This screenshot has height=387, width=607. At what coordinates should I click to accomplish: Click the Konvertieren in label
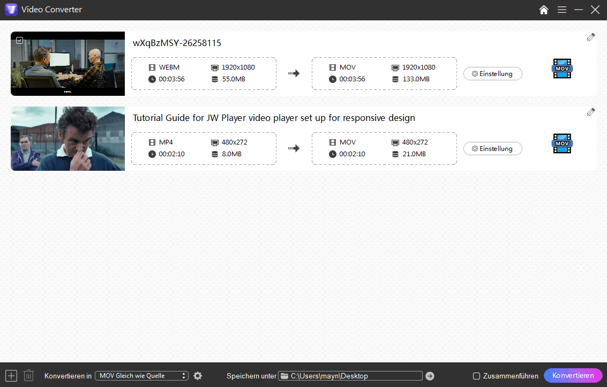point(68,376)
